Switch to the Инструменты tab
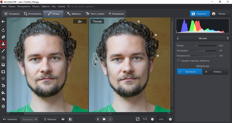 click(x=32, y=14)
